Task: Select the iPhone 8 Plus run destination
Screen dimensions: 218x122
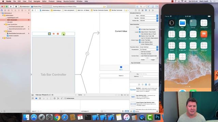Action: tap(36, 6)
